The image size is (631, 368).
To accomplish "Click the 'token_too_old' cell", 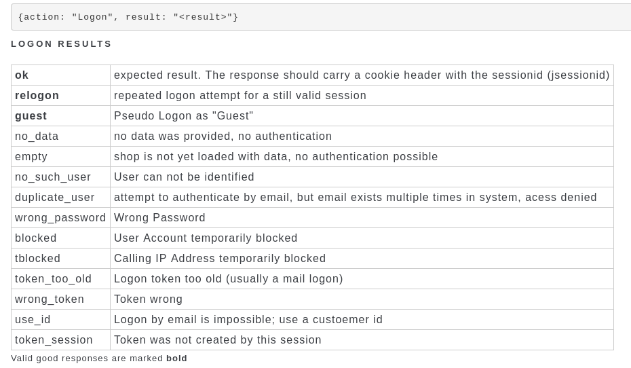I will [61, 279].
